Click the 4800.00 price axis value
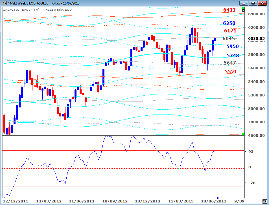The image size is (269, 205). pos(256,122)
